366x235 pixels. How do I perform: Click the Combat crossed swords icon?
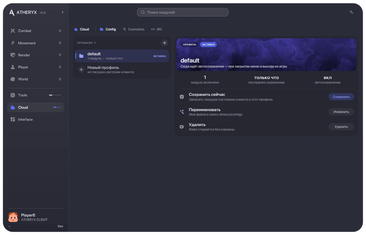pyautogui.click(x=13, y=31)
